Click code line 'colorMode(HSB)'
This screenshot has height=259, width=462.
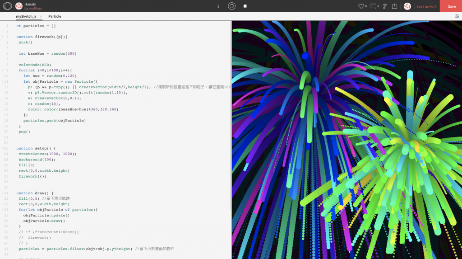pyautogui.click(x=35, y=65)
